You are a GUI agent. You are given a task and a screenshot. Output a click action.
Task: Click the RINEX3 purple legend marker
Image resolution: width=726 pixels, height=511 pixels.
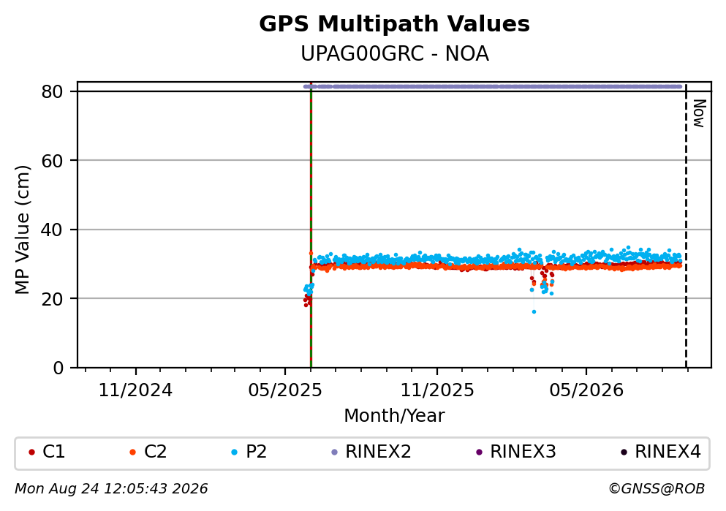[x=479, y=453]
